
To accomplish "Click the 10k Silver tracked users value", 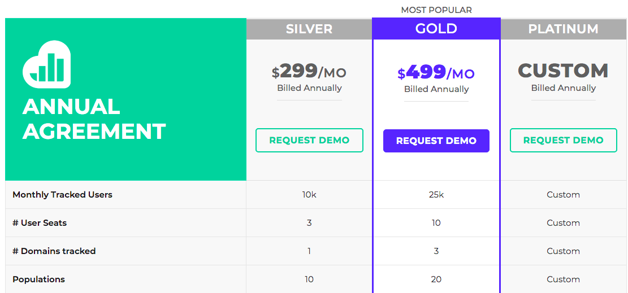I will click(x=309, y=195).
